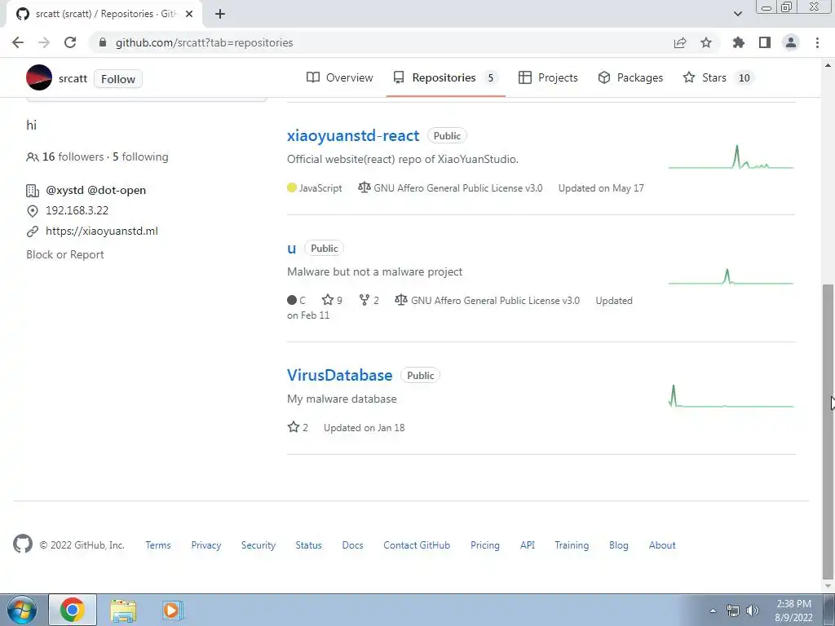Viewport: 835px width, 626px height.
Task: Open the Terms footer link
Action: click(x=158, y=545)
